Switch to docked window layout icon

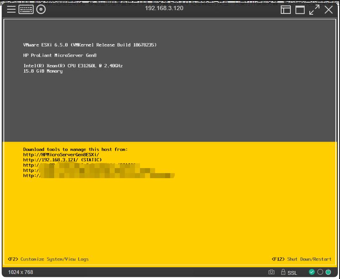(285, 10)
